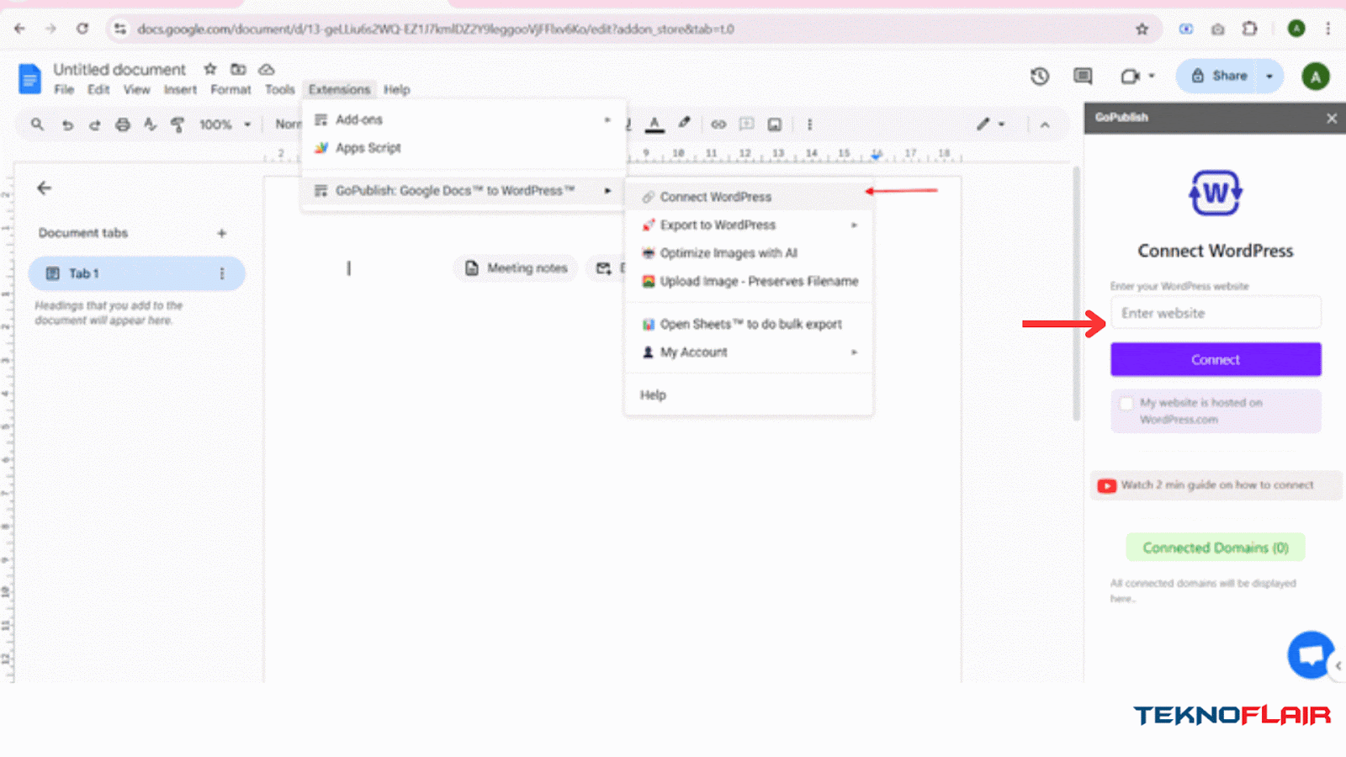Collapse the toolbar with the chevron
Viewport: 1346px width, 757px height.
pos(1045,124)
